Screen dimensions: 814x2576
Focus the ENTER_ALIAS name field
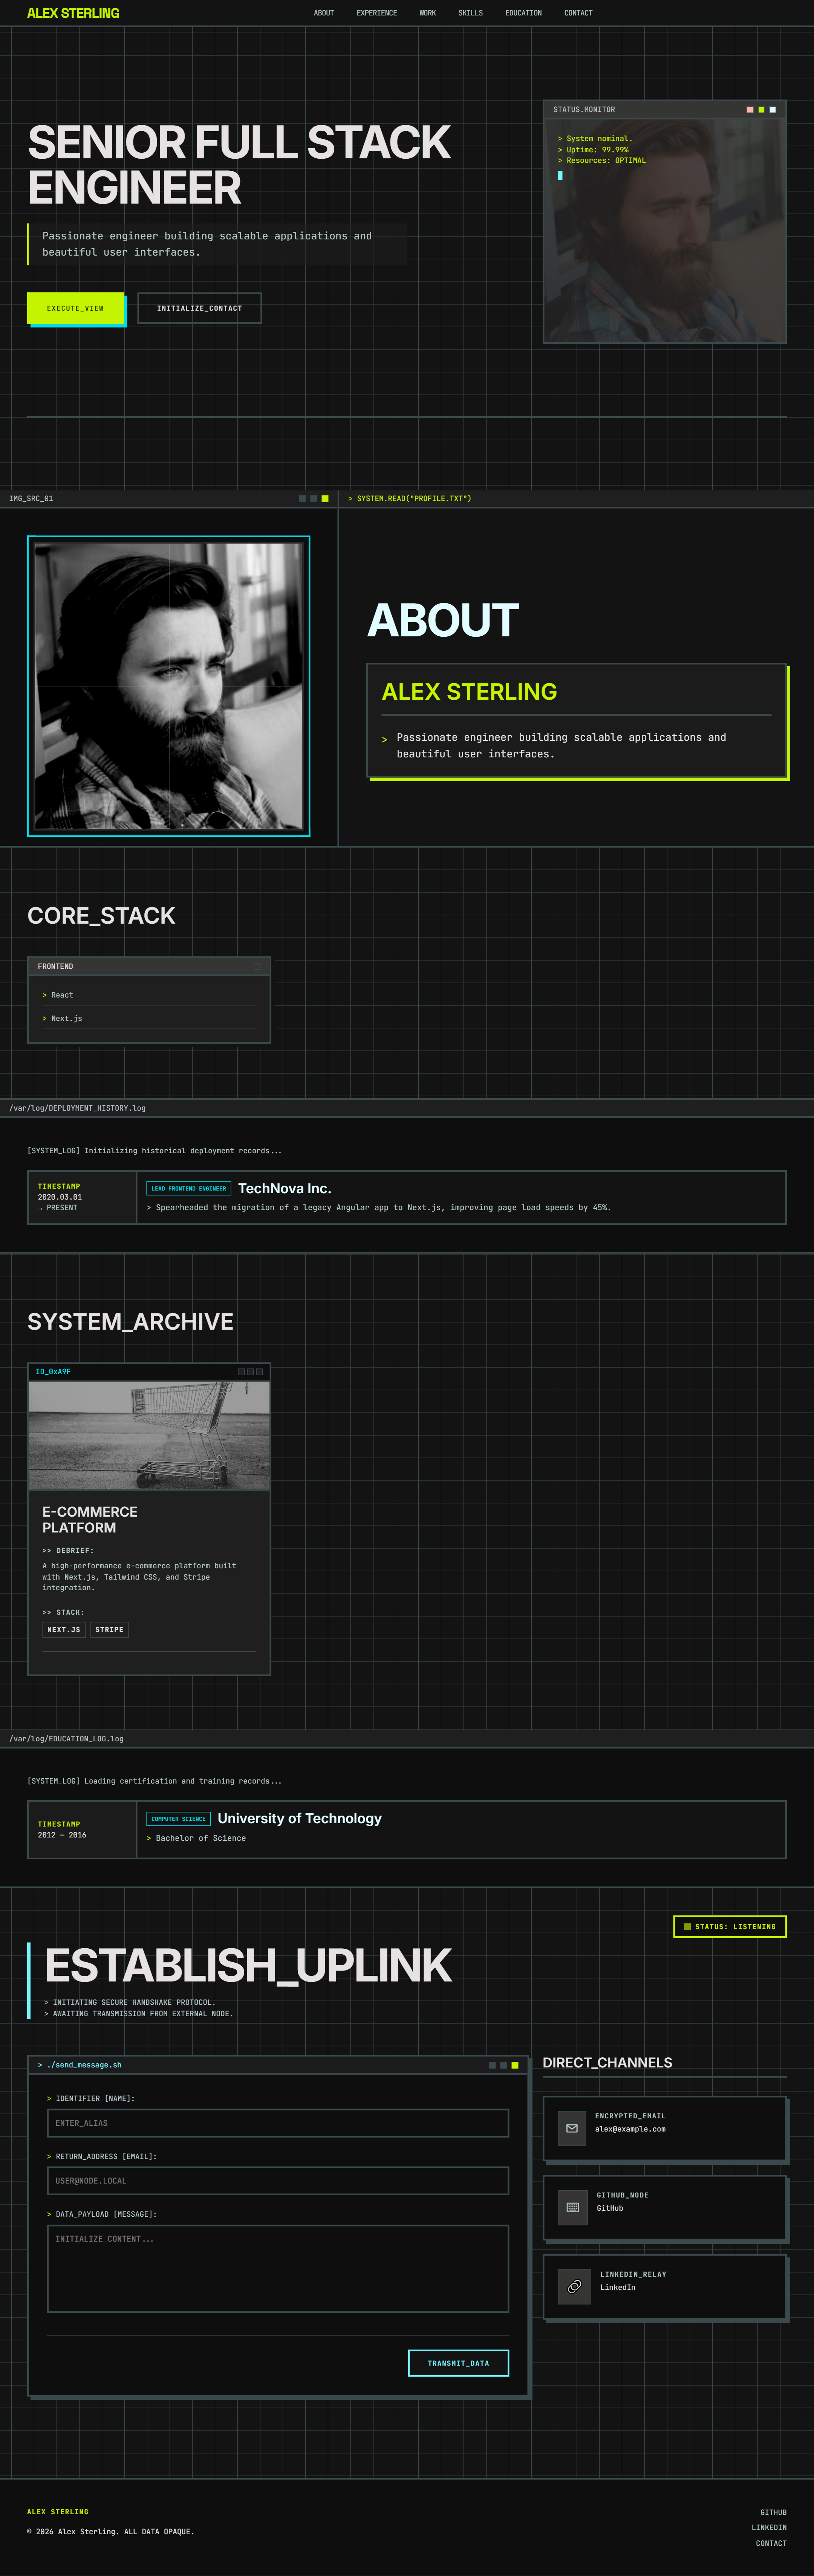coord(278,2123)
